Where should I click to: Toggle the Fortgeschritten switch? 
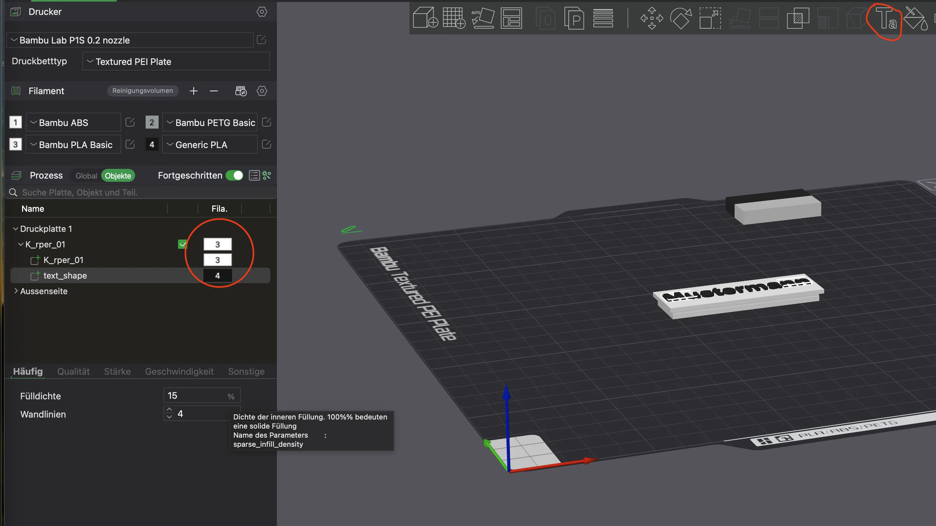coord(234,175)
